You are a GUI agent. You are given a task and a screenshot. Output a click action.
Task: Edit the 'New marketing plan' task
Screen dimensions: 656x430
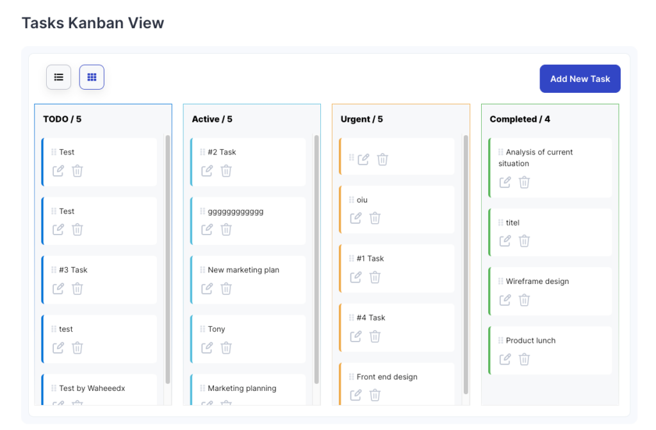point(207,289)
